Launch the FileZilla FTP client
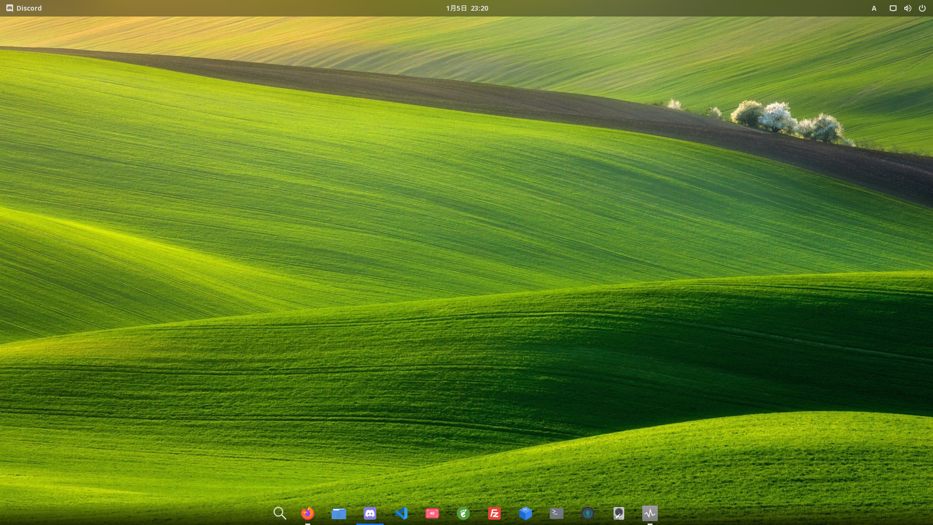 click(x=494, y=513)
